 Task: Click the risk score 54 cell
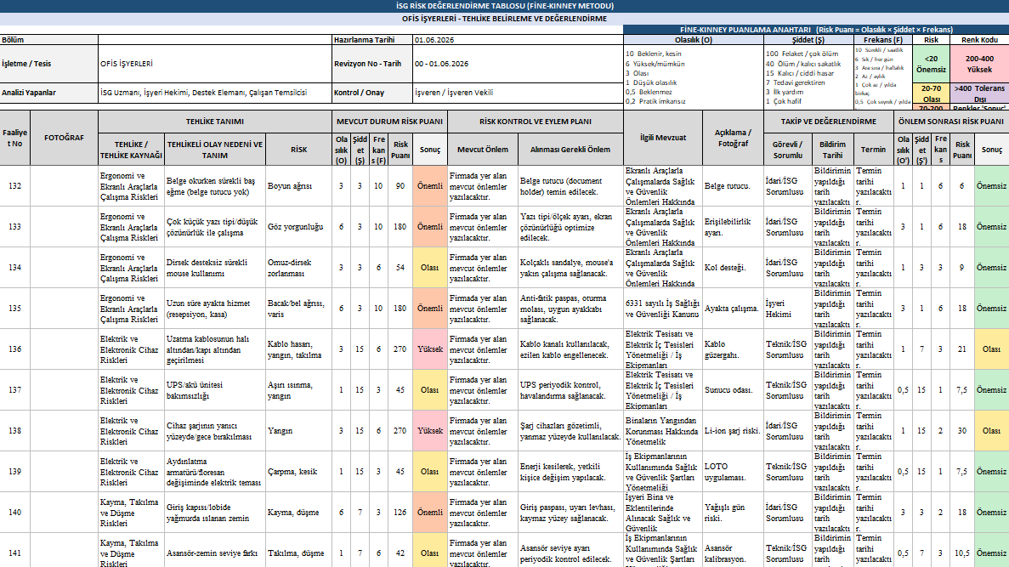coord(400,268)
